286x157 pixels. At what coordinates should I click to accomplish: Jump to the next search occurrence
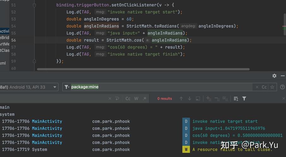click(x=189, y=99)
